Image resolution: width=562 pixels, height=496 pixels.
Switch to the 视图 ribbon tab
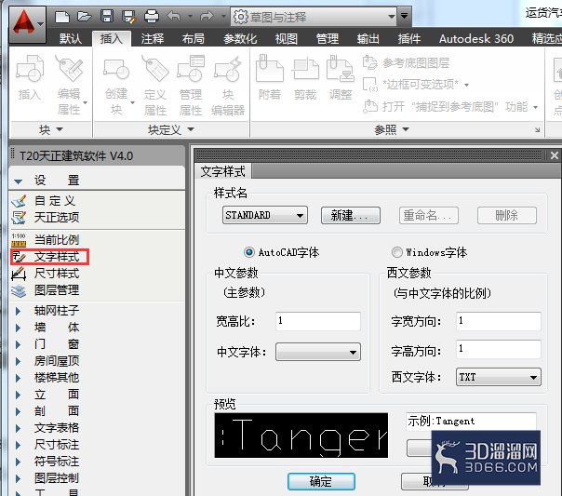click(x=287, y=38)
